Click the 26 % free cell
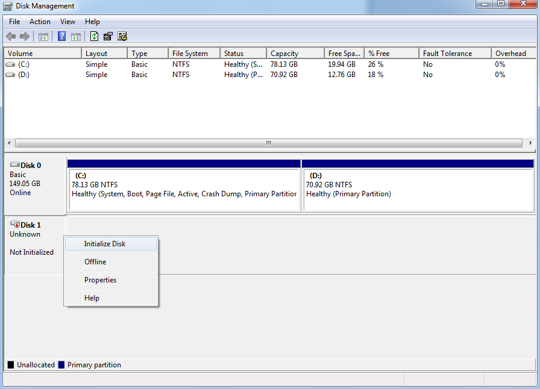Viewport: 540px width, 389px height. pos(375,64)
